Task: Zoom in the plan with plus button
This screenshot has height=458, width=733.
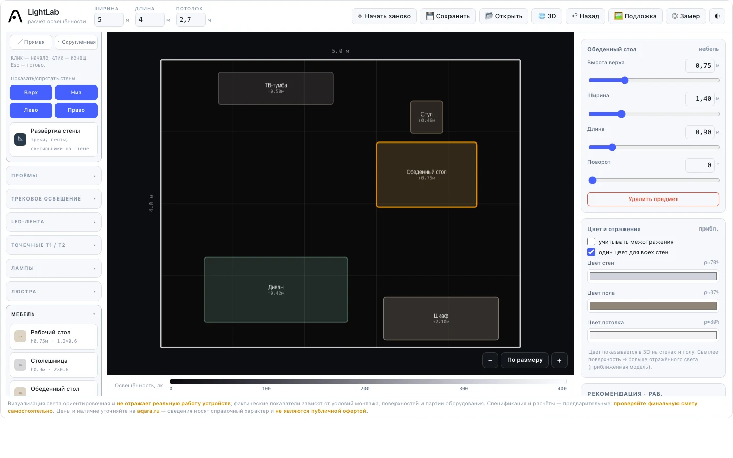Action: [559, 360]
